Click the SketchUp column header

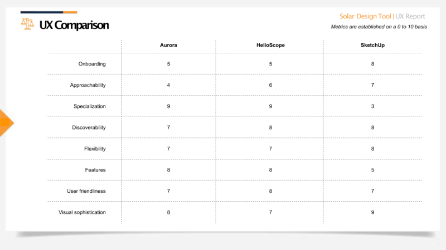click(x=372, y=45)
